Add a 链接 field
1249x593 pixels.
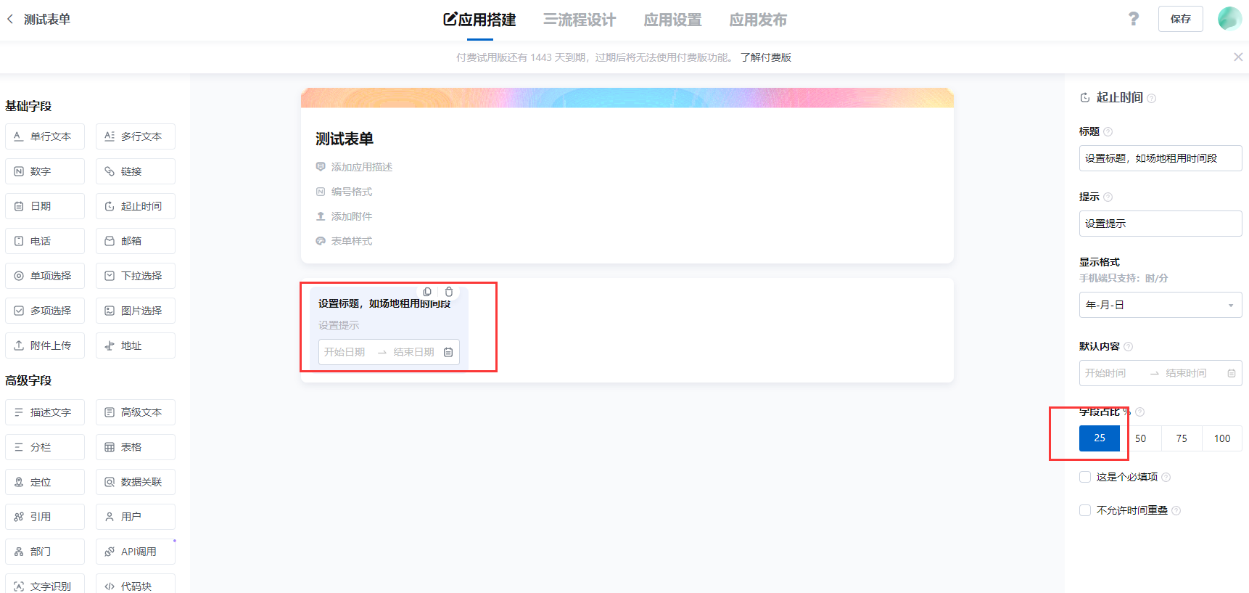point(136,171)
